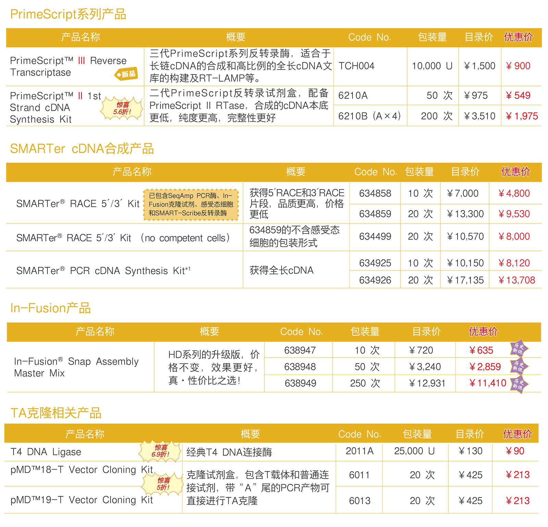548x527 pixels.
Task: Select the In-Fusion产品 heading
Action: 50,308
